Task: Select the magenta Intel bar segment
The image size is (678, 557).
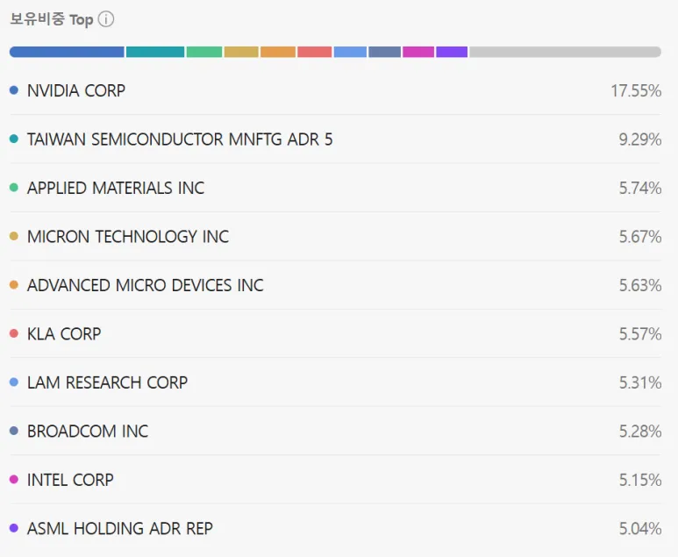Action: 418,52
